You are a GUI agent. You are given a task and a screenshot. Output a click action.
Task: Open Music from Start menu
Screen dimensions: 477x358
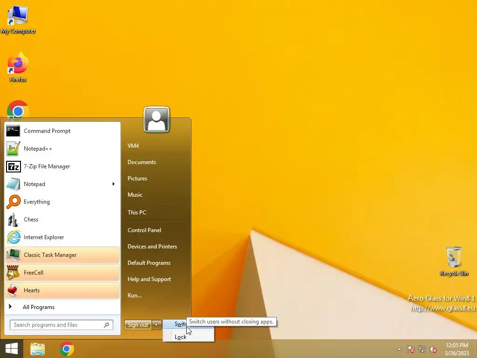(x=135, y=195)
